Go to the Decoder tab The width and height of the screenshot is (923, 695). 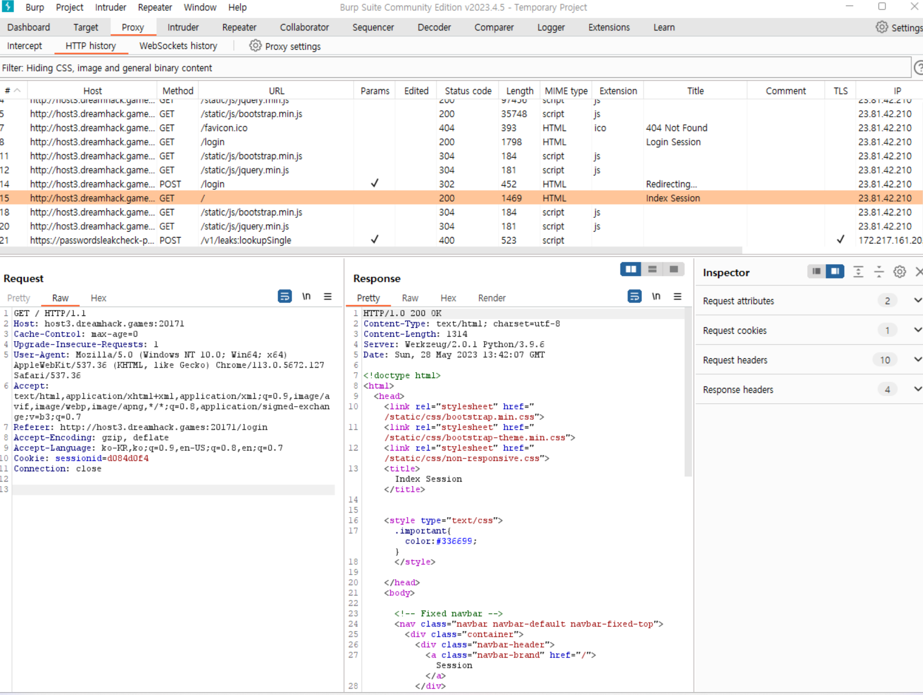coord(434,27)
